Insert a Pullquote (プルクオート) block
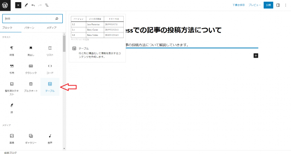The height and width of the screenshot is (154, 291). click(31, 87)
